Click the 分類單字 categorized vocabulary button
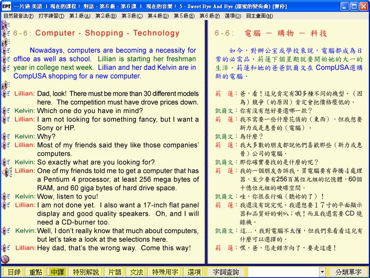 [x=348, y=272]
